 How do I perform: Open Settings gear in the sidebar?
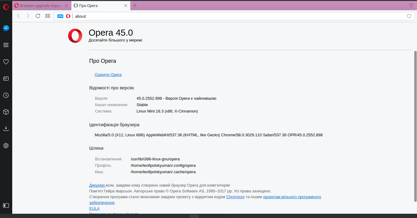click(6, 145)
